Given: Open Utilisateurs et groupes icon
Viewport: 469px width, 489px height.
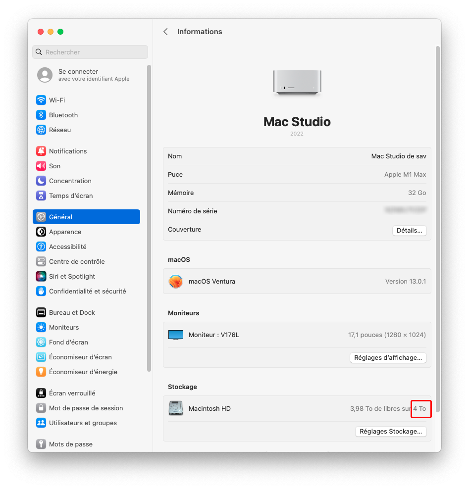Looking at the screenshot, I should point(41,423).
